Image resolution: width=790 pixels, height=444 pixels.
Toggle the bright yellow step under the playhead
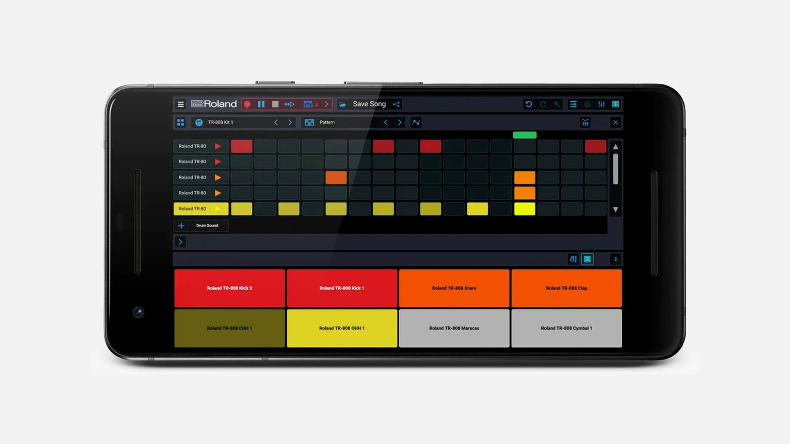[524, 209]
